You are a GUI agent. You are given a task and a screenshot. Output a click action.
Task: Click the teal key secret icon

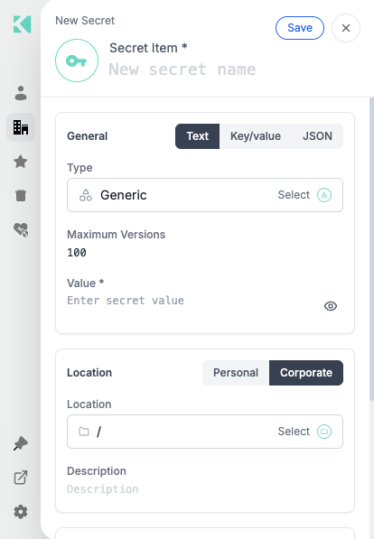click(x=77, y=60)
